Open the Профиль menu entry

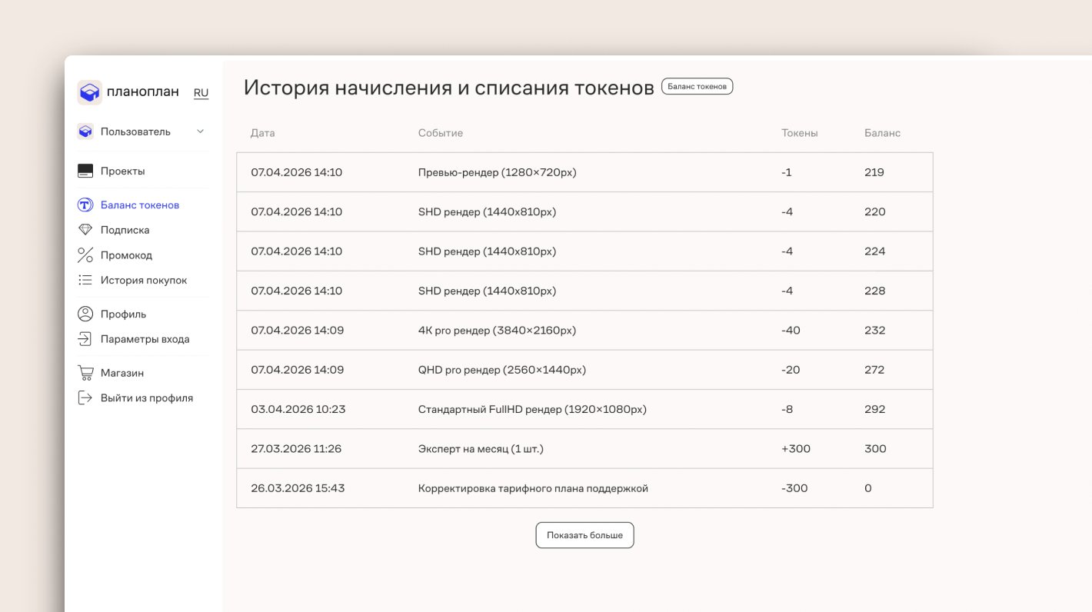122,314
